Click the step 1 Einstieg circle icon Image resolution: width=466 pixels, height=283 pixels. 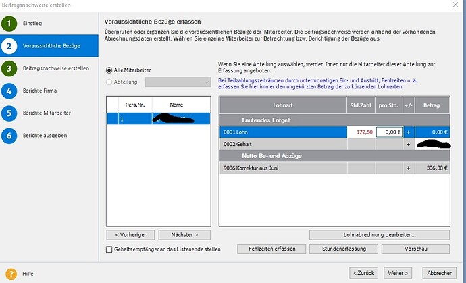click(9, 24)
